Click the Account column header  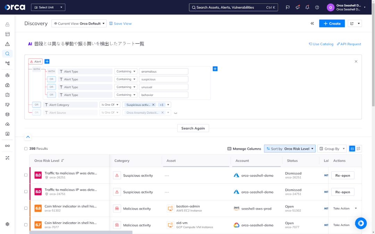pos(242,161)
